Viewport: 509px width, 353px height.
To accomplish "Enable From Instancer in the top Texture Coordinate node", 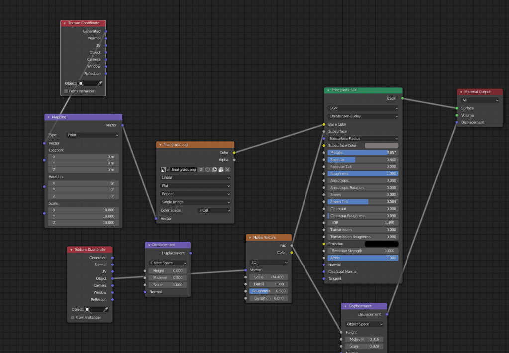I will (66, 91).
